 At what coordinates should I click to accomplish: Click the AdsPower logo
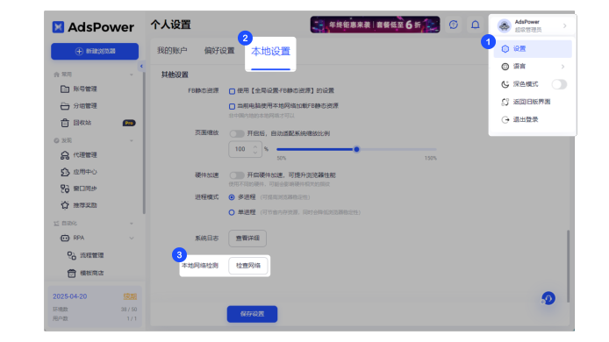pyautogui.click(x=93, y=27)
